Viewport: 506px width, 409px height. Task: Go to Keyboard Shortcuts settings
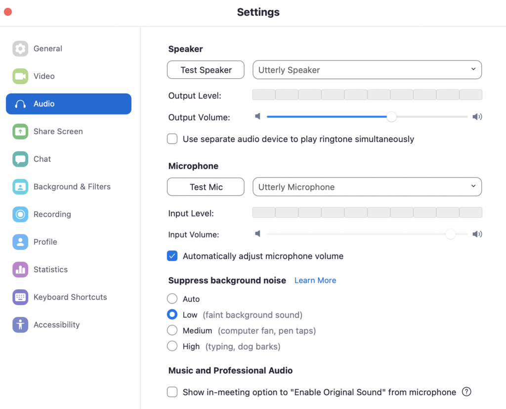point(68,297)
